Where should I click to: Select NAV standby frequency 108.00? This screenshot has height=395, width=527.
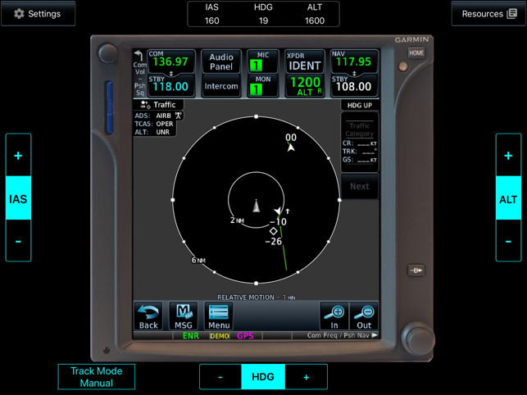354,86
